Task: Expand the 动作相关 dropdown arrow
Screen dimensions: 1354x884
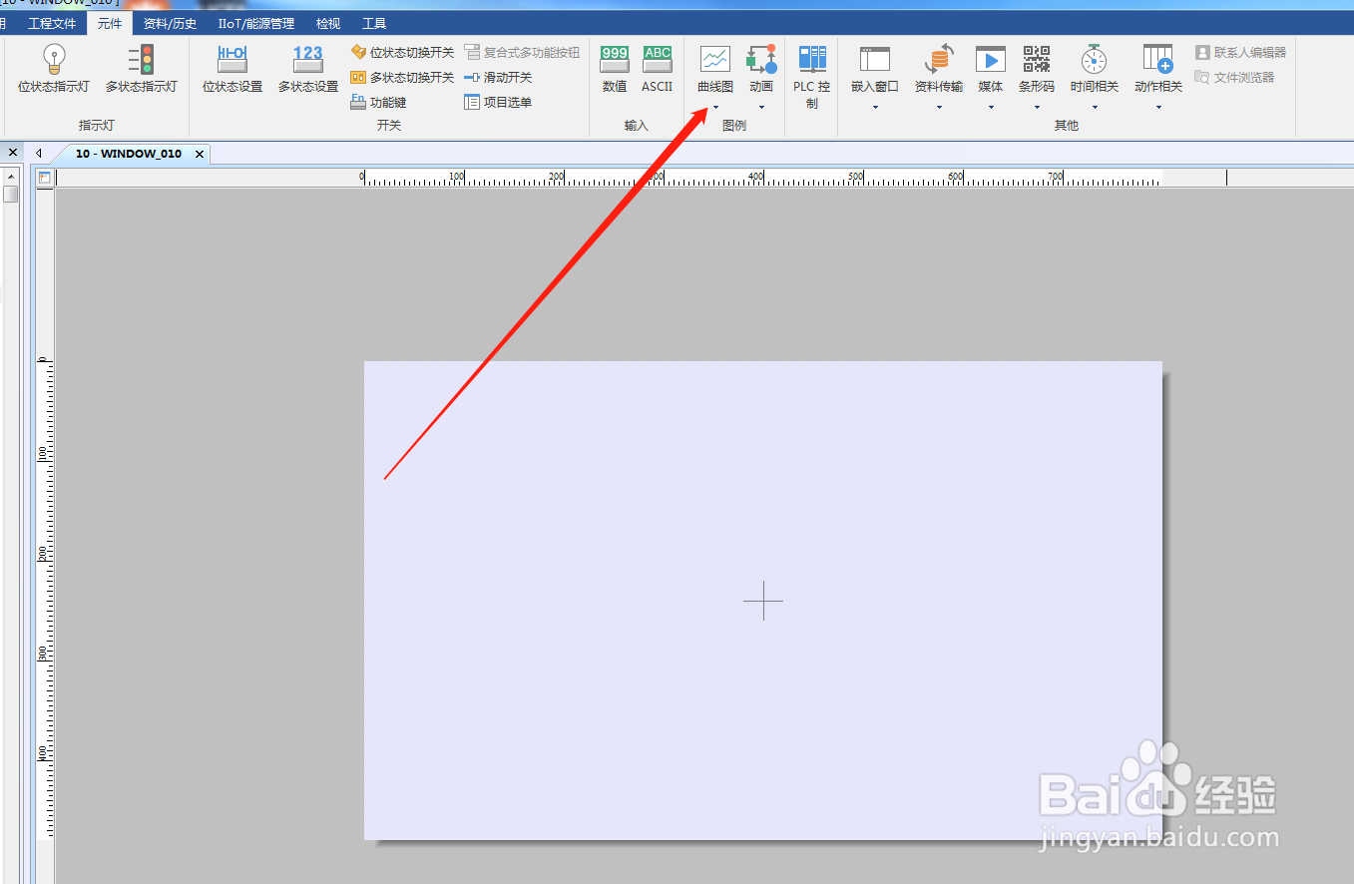Action: 1158,108
